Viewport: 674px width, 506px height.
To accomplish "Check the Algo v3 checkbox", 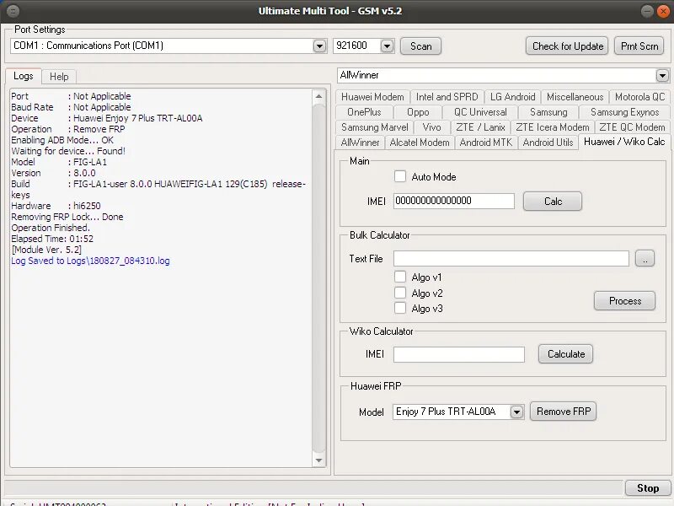I will coord(400,308).
